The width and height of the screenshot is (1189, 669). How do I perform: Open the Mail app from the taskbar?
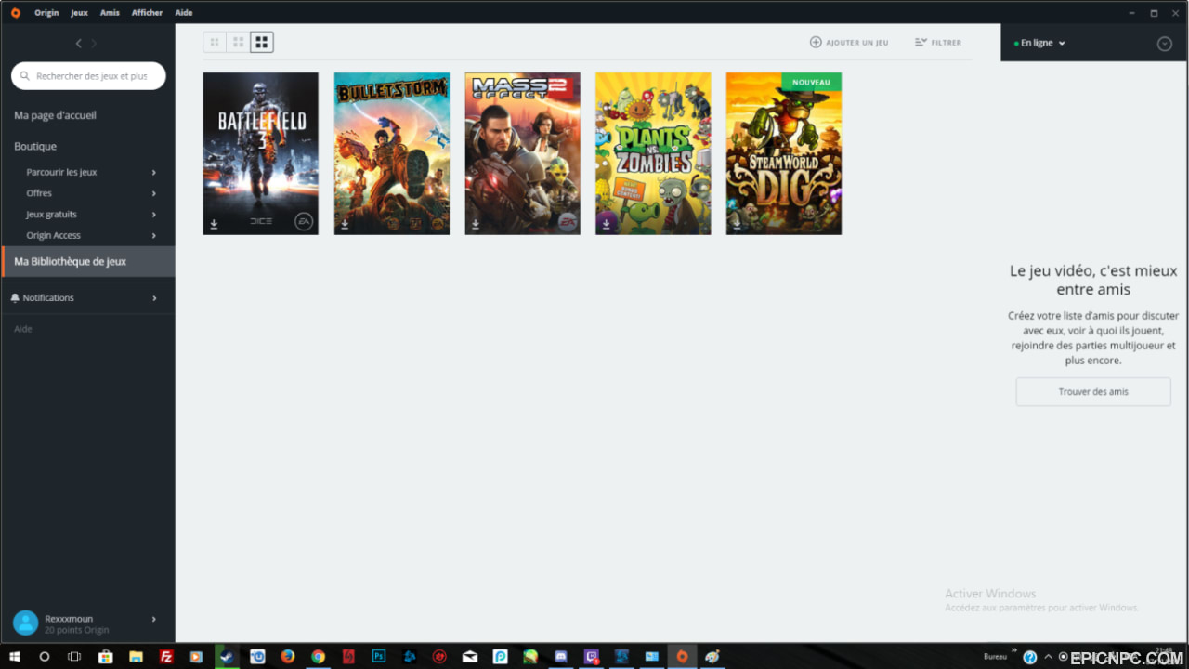point(470,656)
